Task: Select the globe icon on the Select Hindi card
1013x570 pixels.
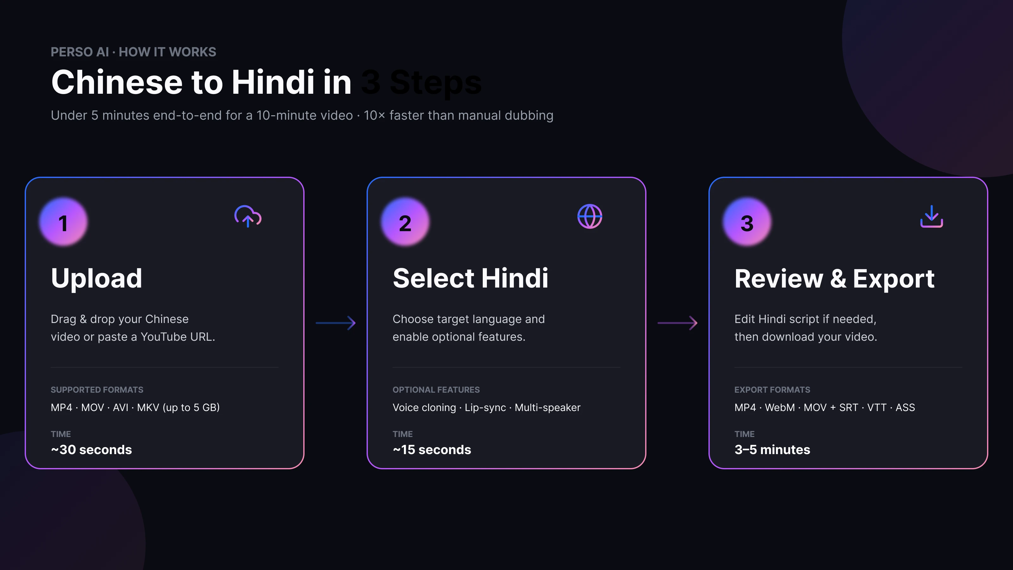Action: click(589, 216)
